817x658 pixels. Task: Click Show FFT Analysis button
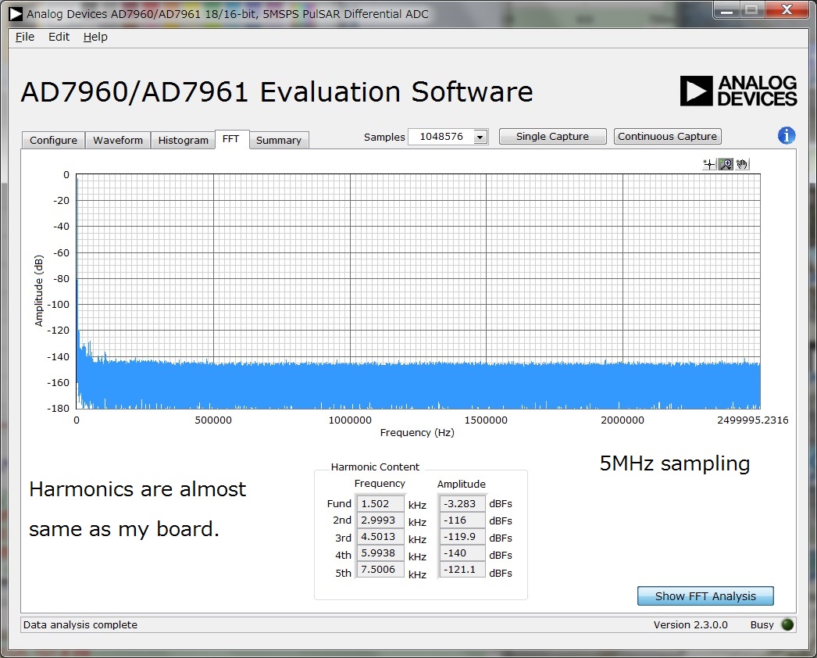pyautogui.click(x=705, y=596)
